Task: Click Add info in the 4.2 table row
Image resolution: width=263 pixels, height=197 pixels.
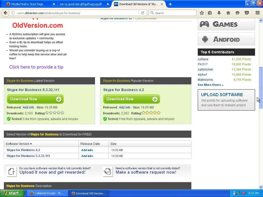Action: point(87,150)
